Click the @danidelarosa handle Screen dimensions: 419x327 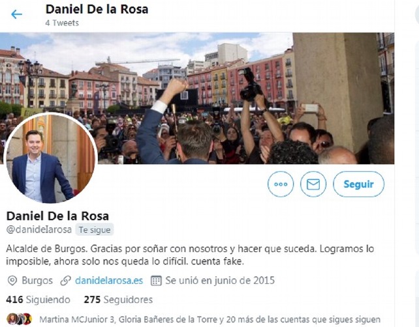tap(39, 229)
